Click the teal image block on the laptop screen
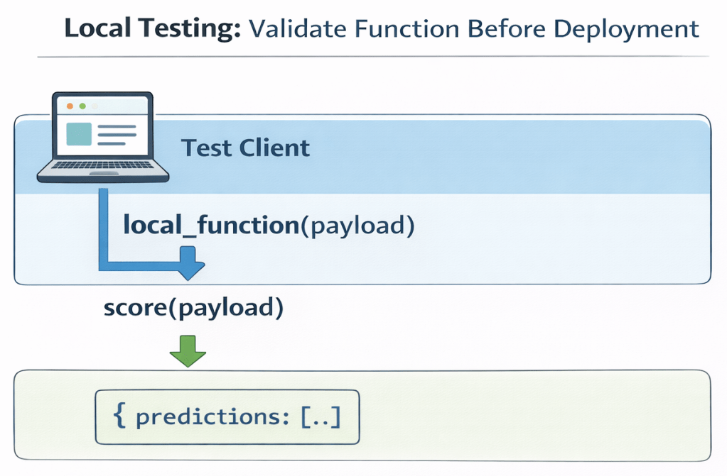 tap(78, 133)
